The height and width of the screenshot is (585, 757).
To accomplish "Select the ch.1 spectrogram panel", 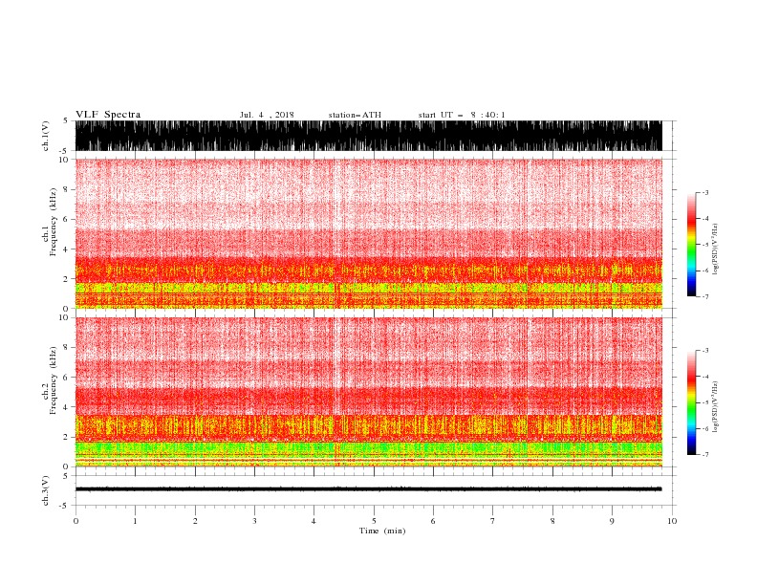I will (x=369, y=233).
